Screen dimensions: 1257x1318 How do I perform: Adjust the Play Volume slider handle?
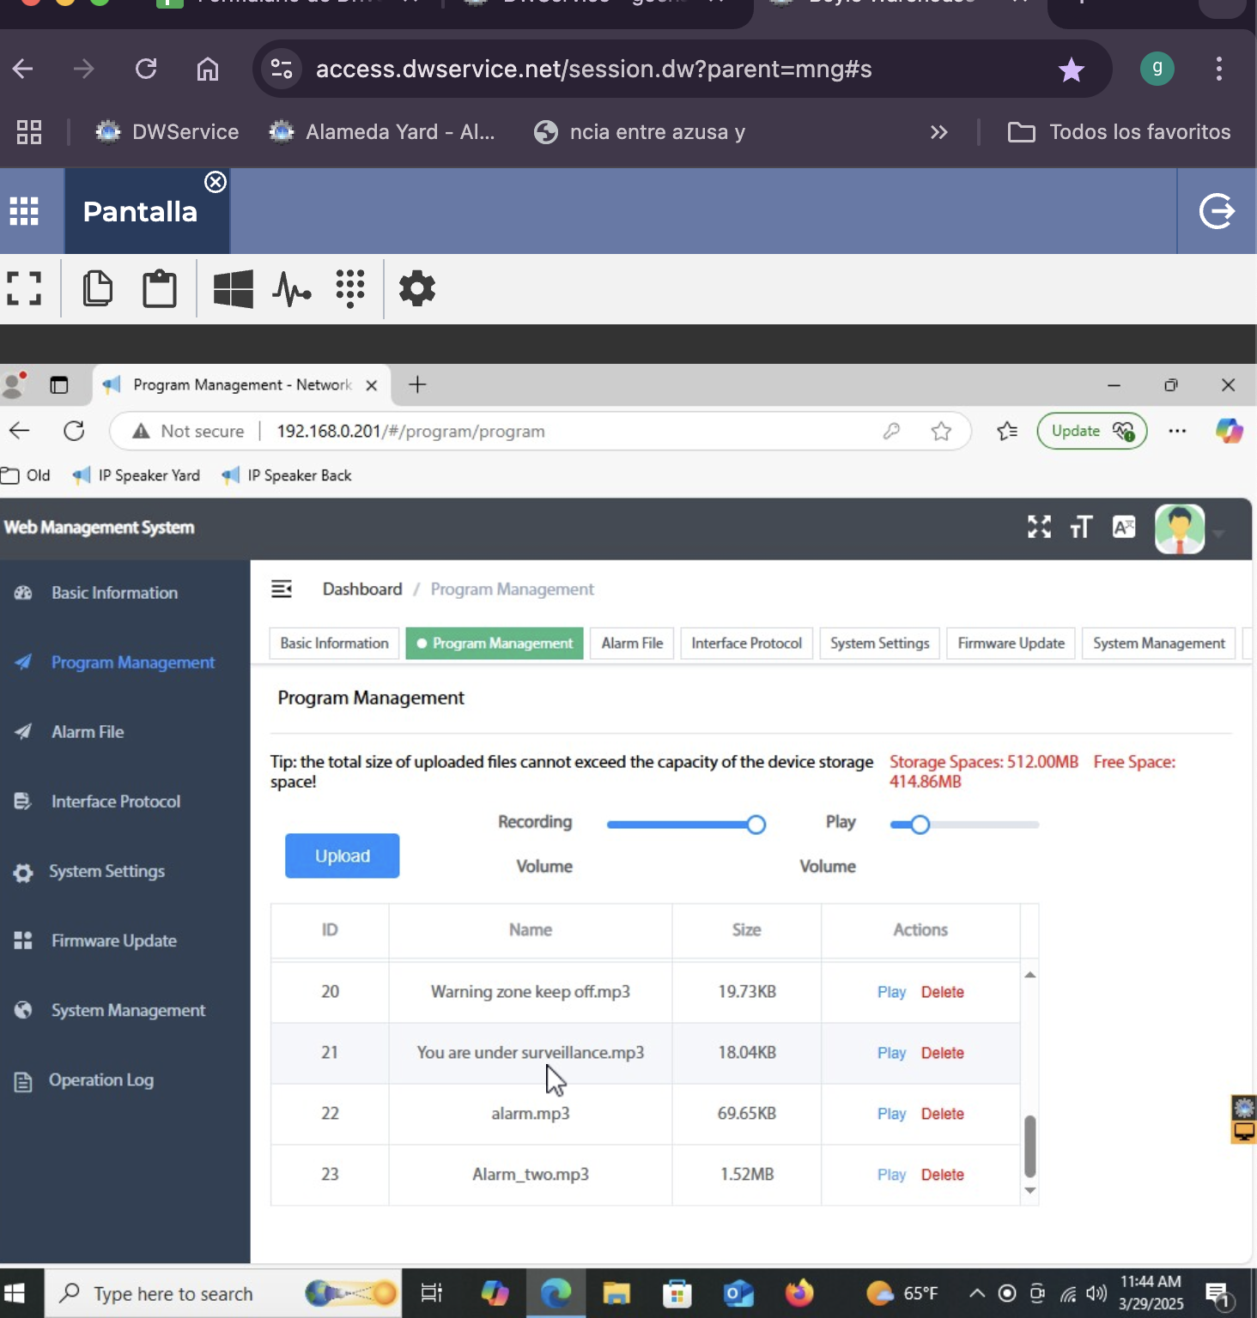pos(920,825)
